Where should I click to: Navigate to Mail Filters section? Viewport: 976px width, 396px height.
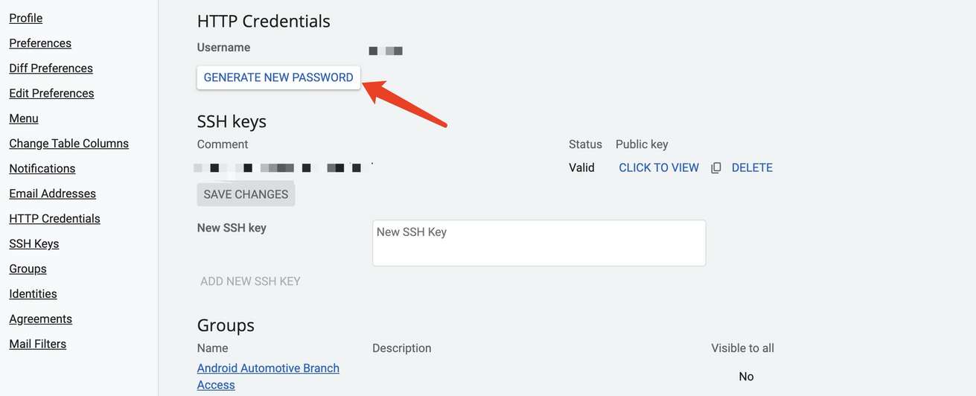pos(37,344)
